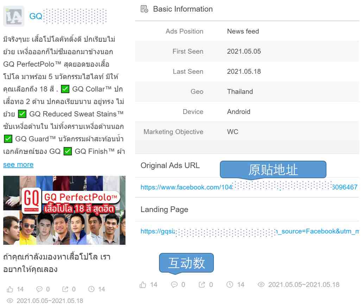Click the advertiser avatar beside the GQ name
Viewport: 362px width, 308px height.
coord(14,16)
